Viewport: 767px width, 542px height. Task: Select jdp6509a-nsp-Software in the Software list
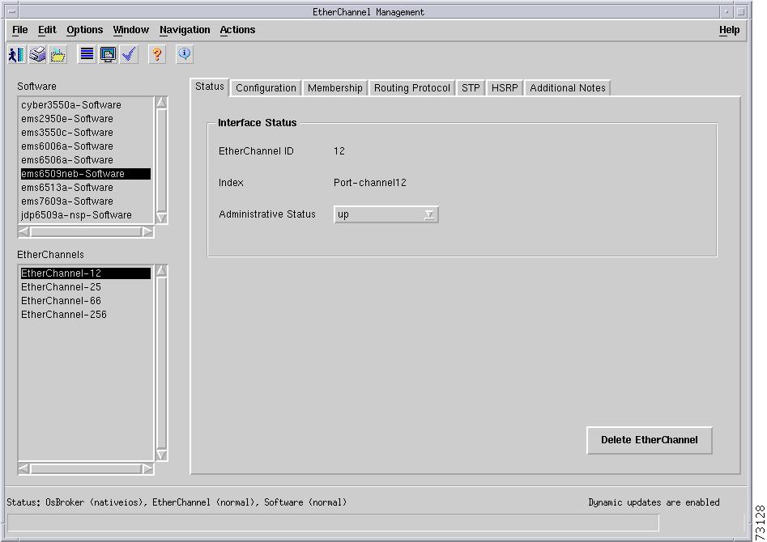point(86,214)
